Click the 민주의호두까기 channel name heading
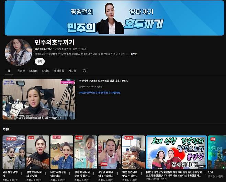 [55, 42]
